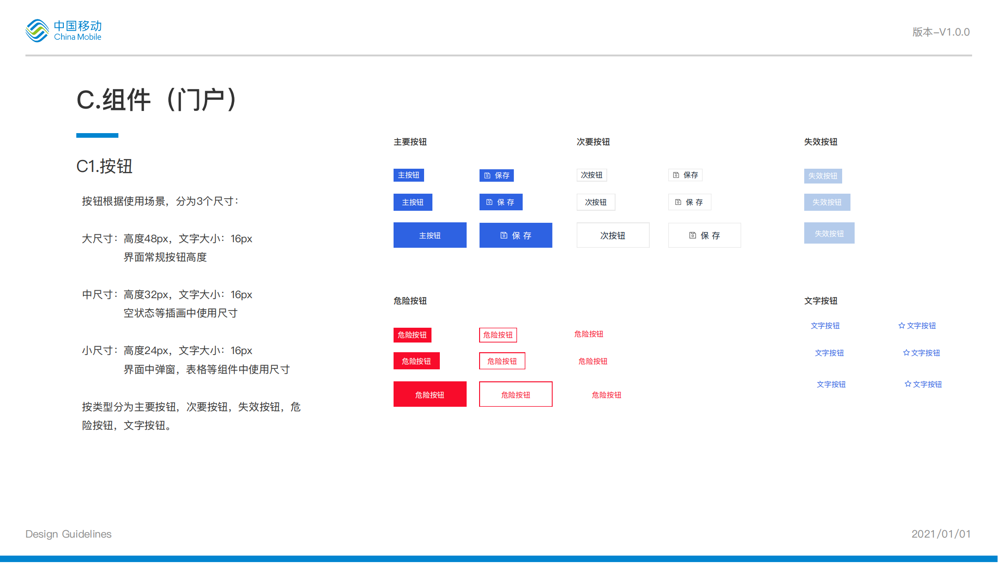Screen dimensions: 998x563
Task: Click save icon in small white 保存 button
Action: 676,175
